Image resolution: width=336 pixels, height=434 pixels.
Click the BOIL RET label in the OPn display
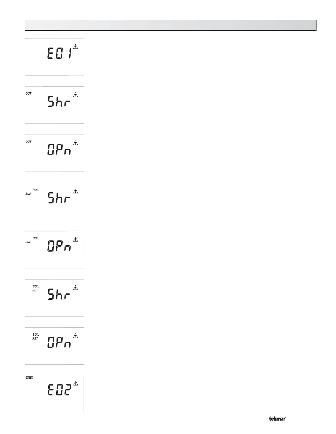click(x=36, y=336)
